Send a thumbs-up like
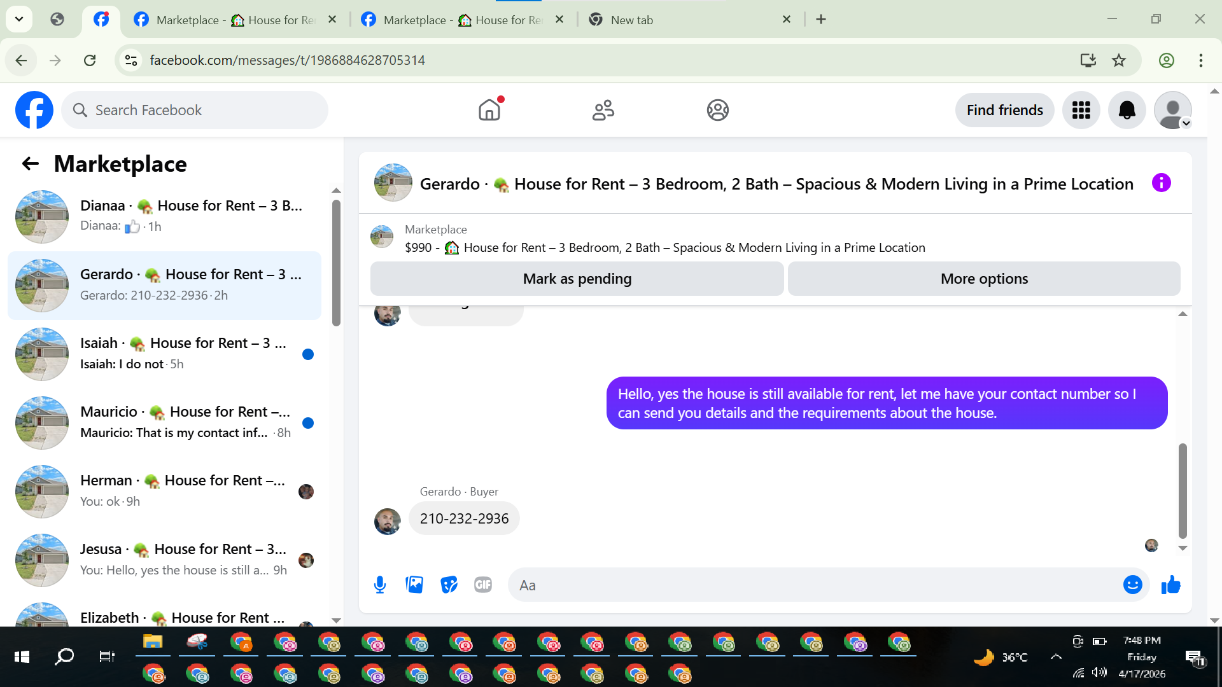The height and width of the screenshot is (687, 1222). point(1170,585)
